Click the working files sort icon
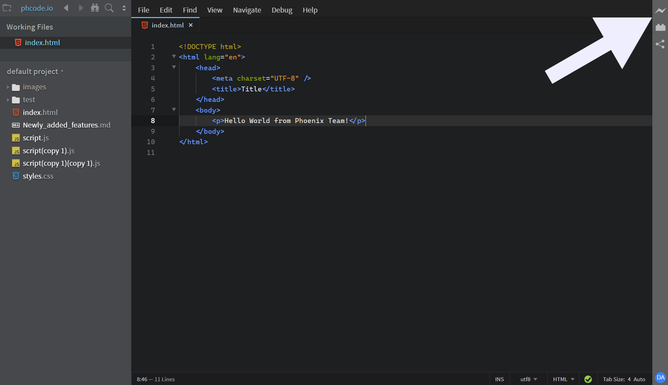Image resolution: width=668 pixels, height=385 pixels. coord(124,8)
